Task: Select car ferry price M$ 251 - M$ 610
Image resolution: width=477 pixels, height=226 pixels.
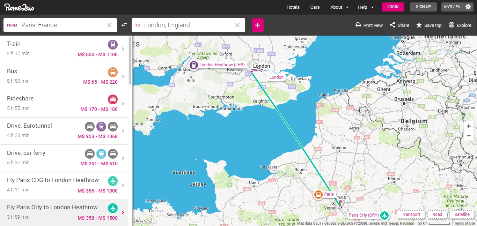Action: (x=99, y=164)
